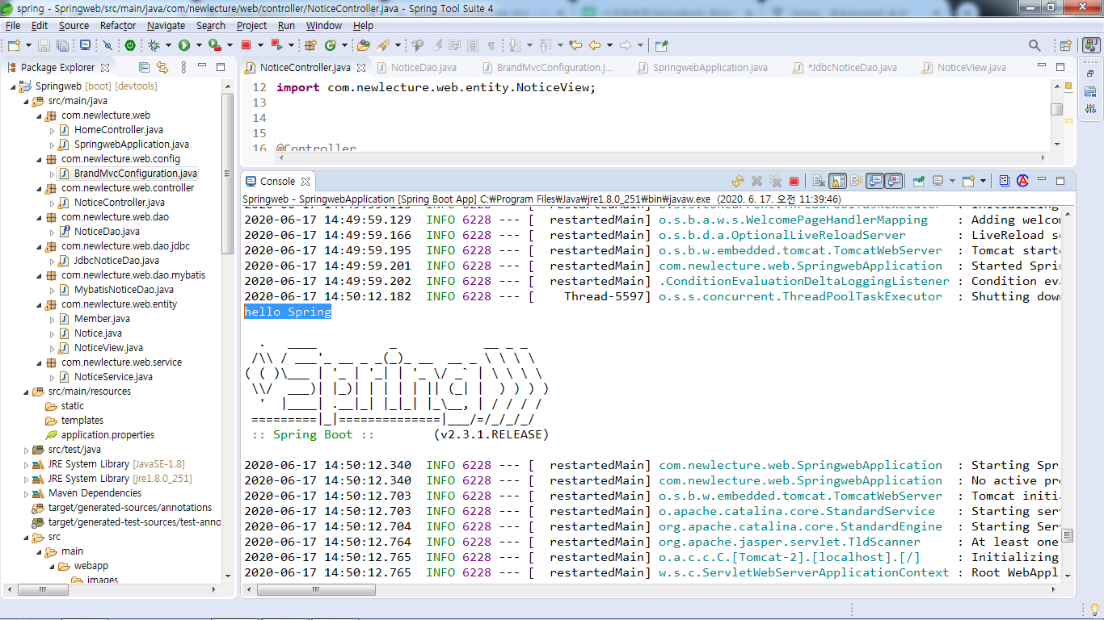This screenshot has width=1104, height=620.
Task: Click the Last Edit Location arrow icon
Action: tap(575, 45)
